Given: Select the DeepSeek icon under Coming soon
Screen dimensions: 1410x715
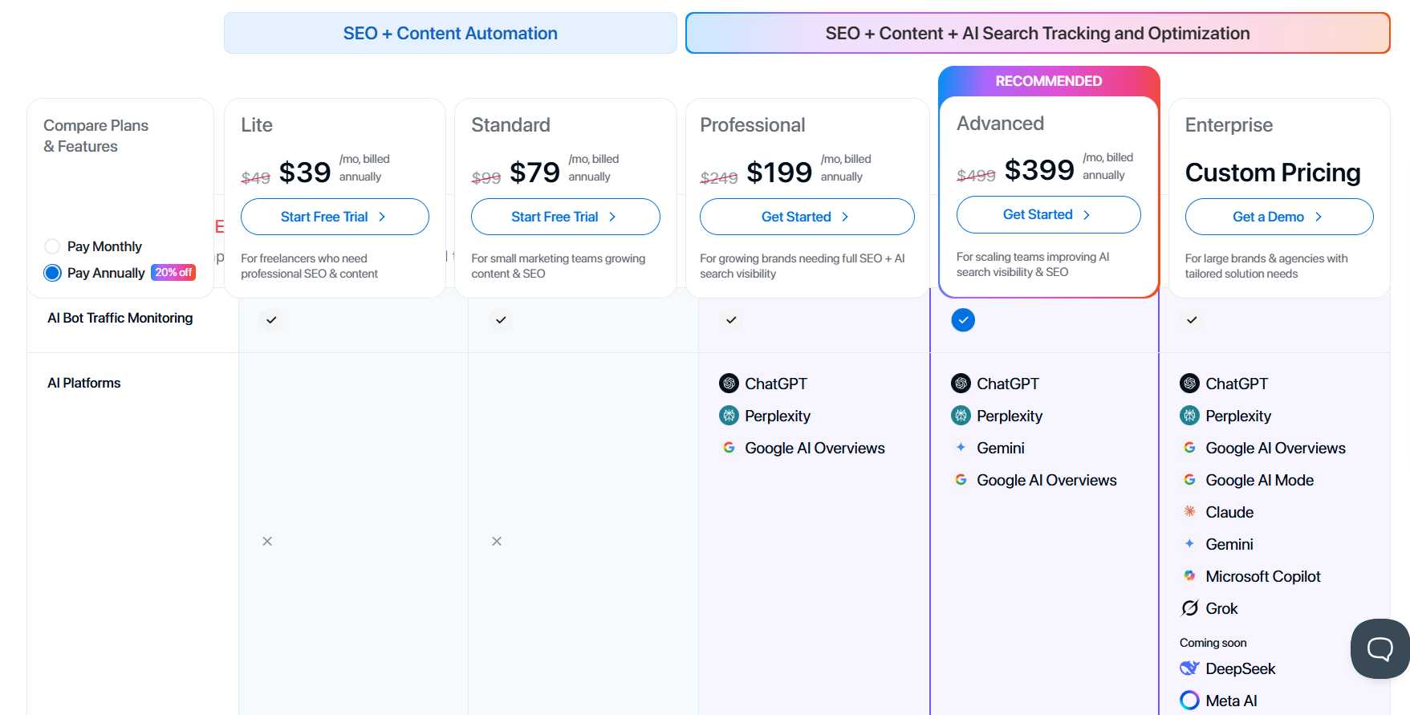Looking at the screenshot, I should (1189, 668).
